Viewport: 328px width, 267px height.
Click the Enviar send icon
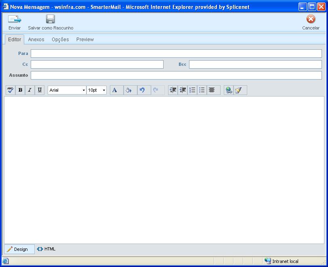pos(15,19)
